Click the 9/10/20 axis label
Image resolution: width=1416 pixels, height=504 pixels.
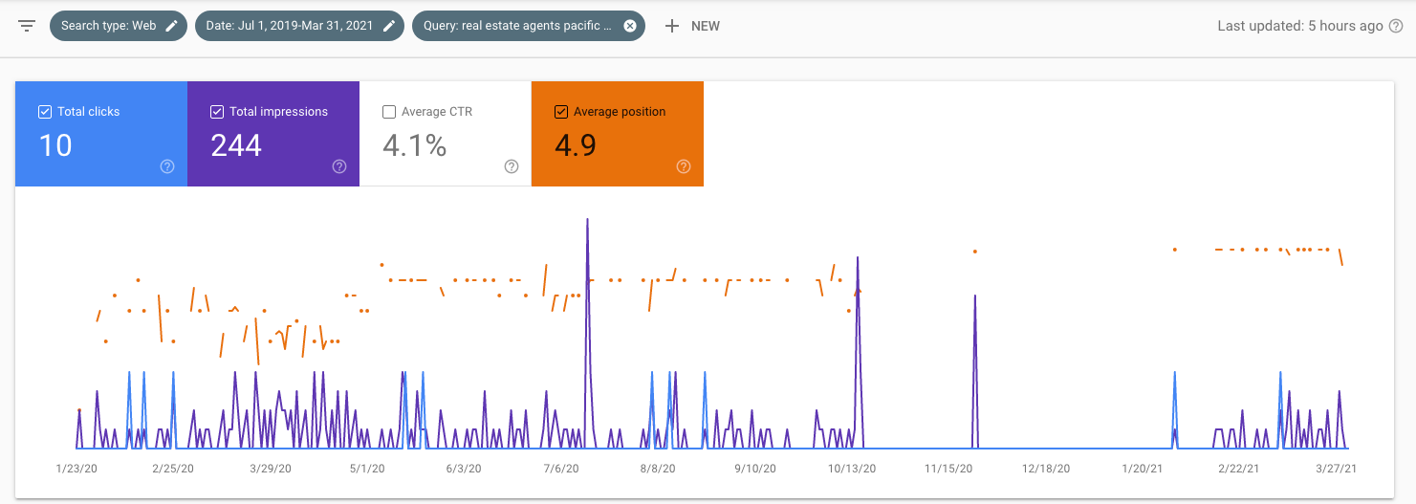[754, 469]
